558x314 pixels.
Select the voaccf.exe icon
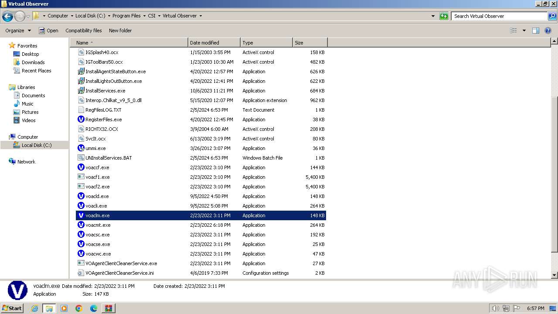81,167
